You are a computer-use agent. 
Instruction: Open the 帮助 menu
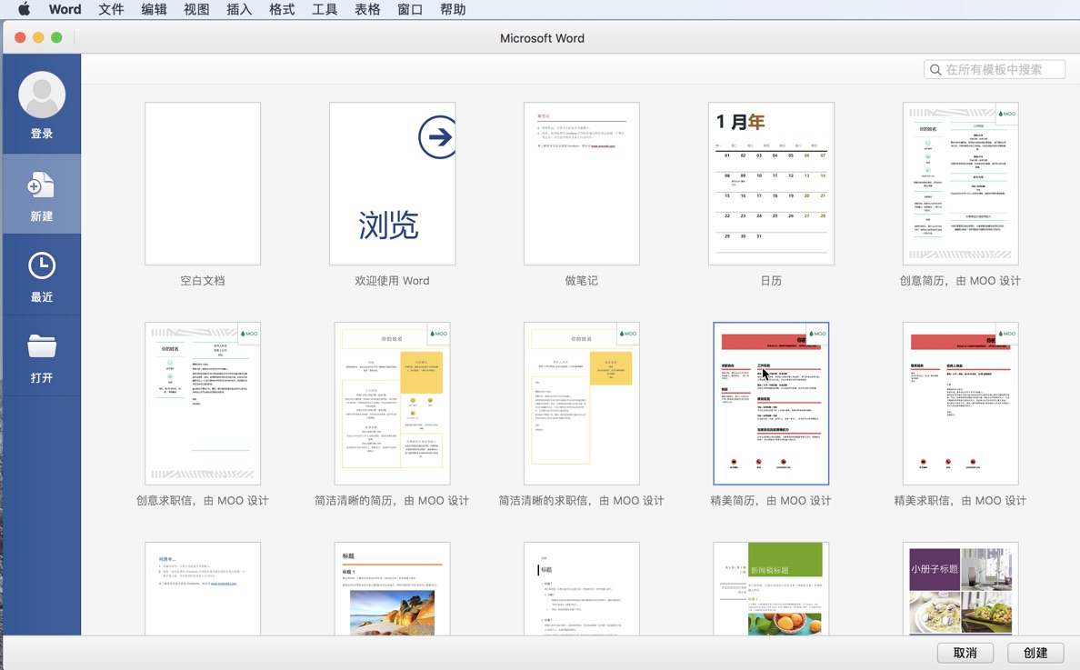coord(453,9)
